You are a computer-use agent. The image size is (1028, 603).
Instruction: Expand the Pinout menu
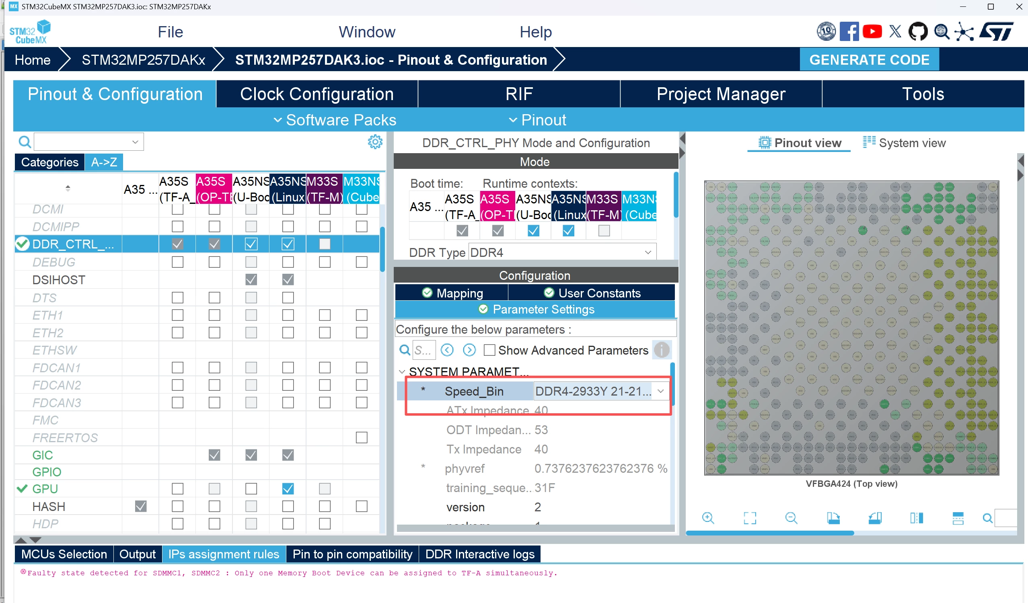(x=537, y=120)
